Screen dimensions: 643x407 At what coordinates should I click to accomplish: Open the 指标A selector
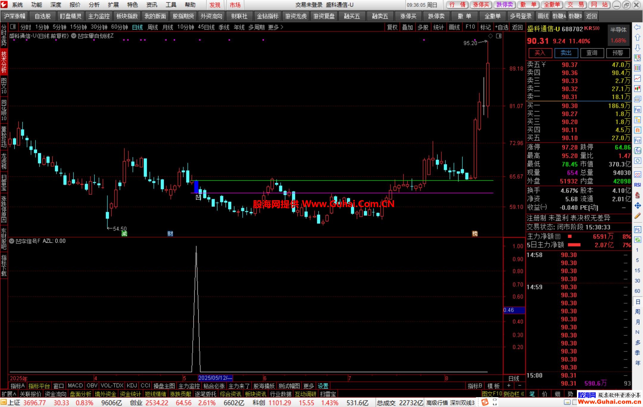(x=18, y=386)
